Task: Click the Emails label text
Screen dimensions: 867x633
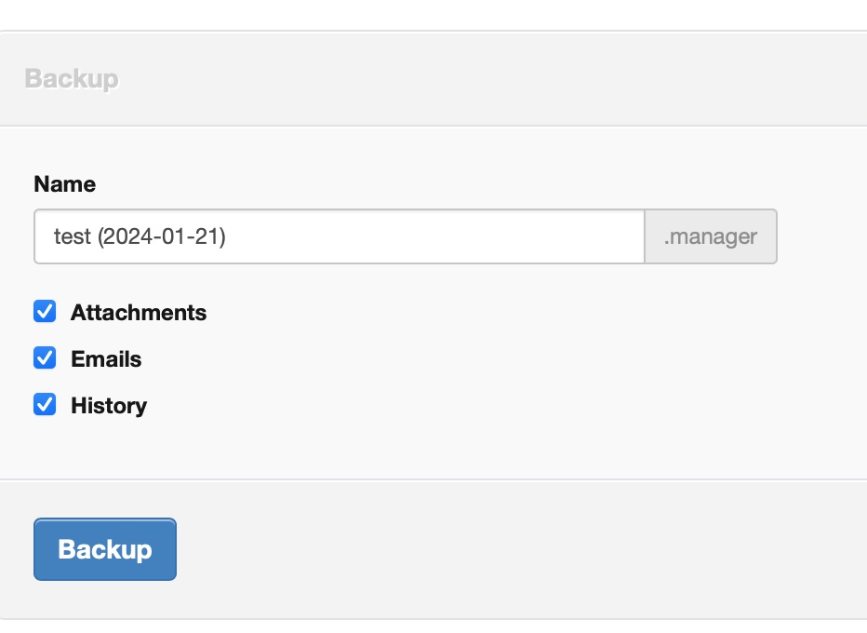Action: click(x=106, y=359)
